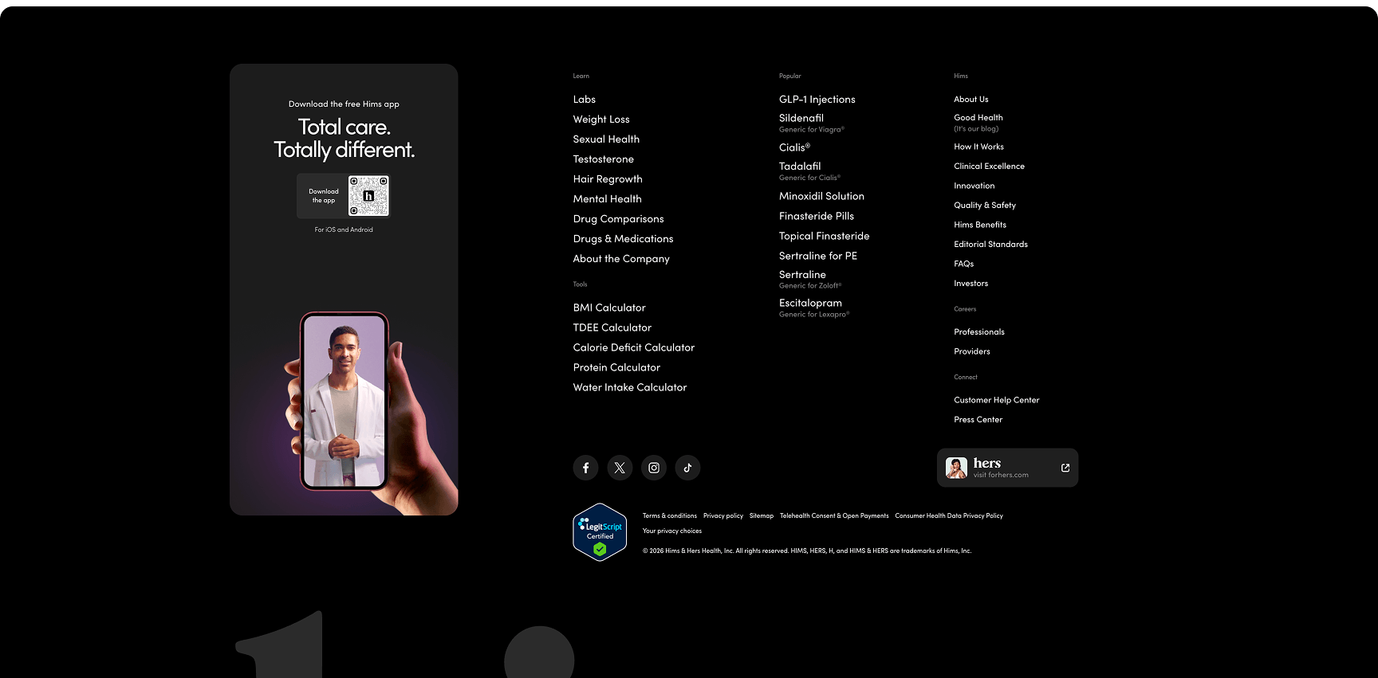The height and width of the screenshot is (678, 1378).
Task: Open Sertraline for PE link
Action: (817, 256)
